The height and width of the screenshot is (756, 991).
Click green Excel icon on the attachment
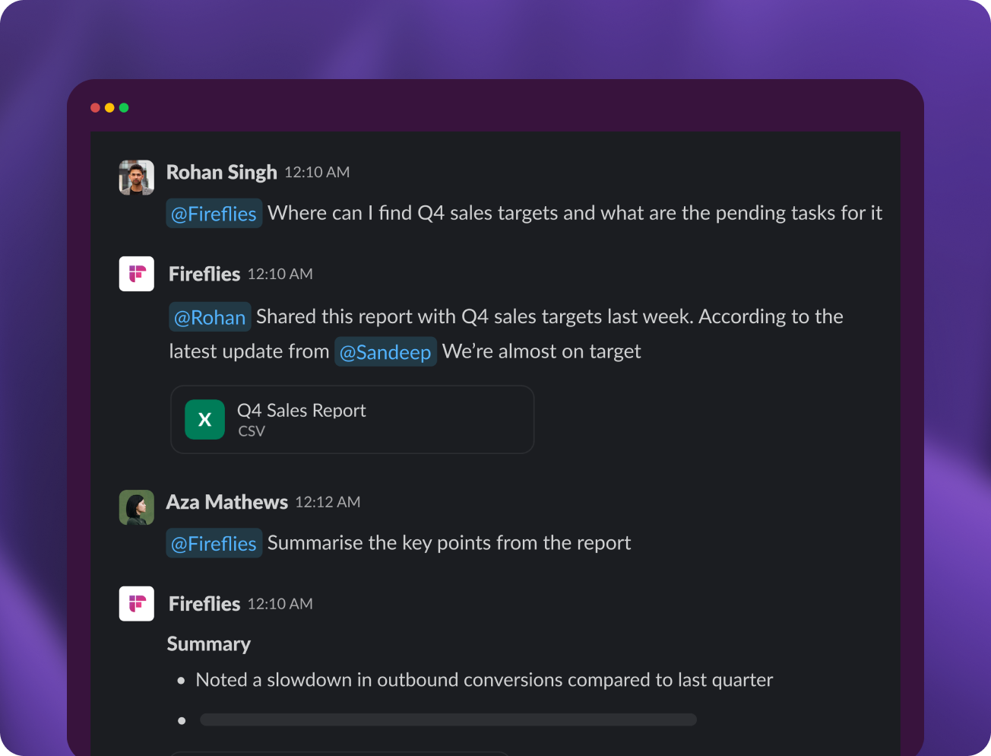(x=204, y=420)
